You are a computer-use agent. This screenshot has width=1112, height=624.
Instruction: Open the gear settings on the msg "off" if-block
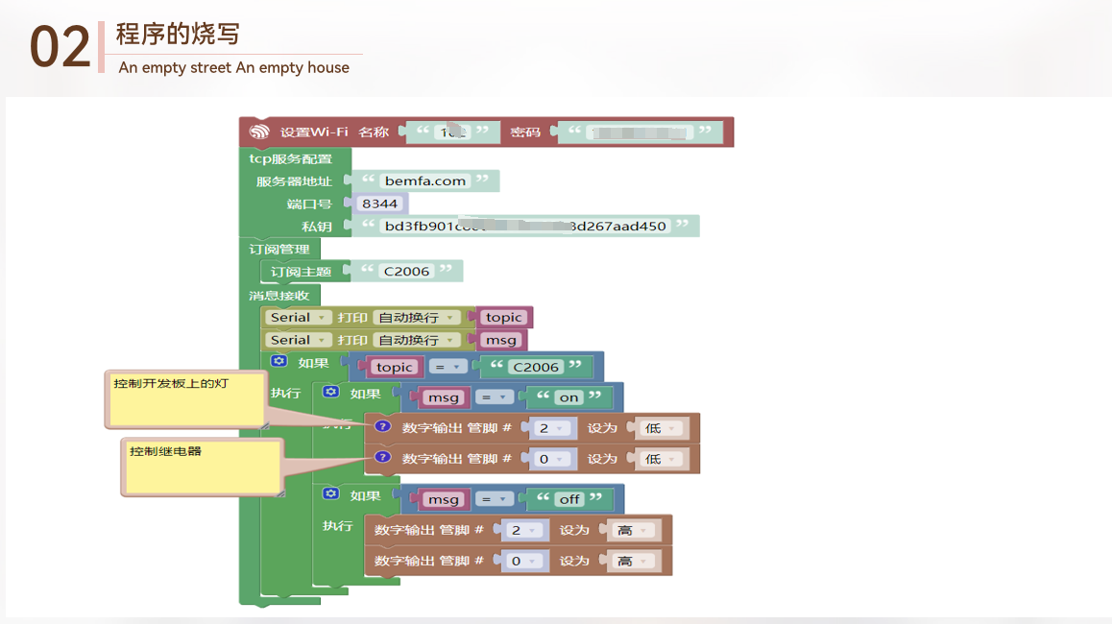pos(331,494)
